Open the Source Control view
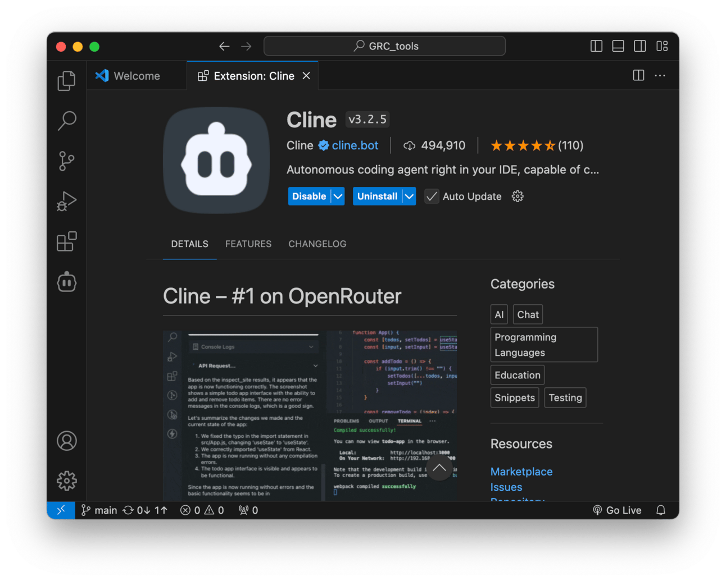The height and width of the screenshot is (581, 726). click(67, 161)
